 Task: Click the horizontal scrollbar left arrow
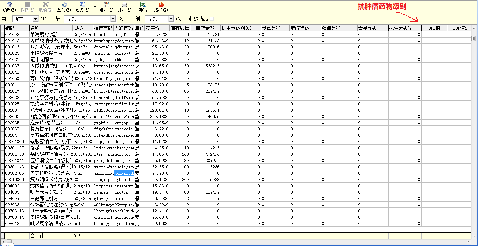click(3, 242)
